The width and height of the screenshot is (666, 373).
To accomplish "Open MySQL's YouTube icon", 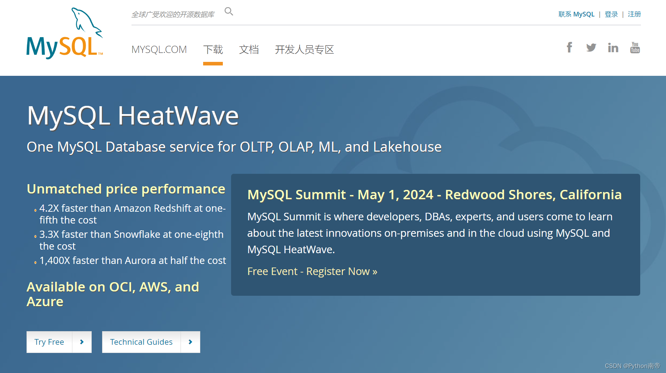I will 635,47.
